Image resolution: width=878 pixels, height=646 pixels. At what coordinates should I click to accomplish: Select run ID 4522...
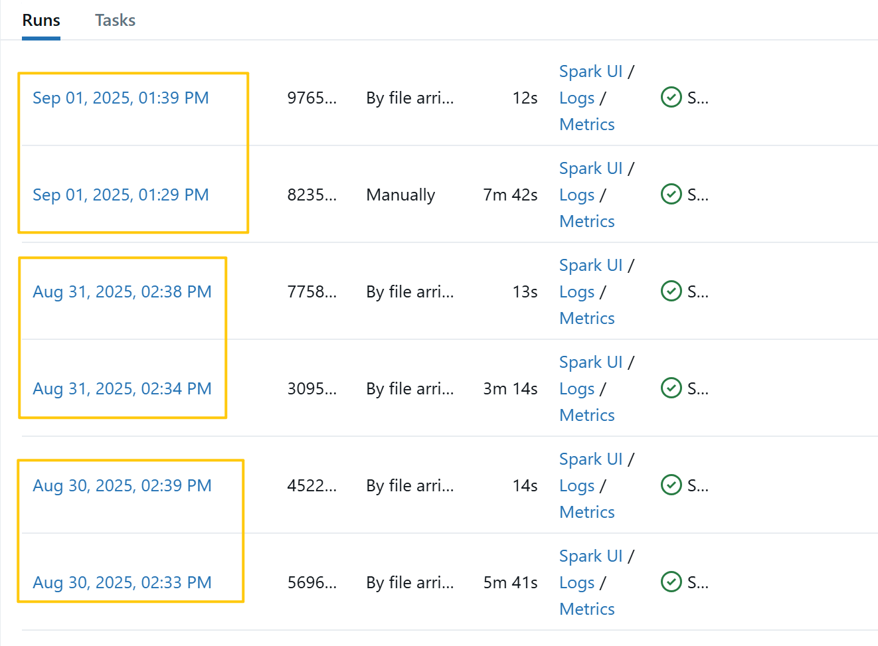pos(312,485)
